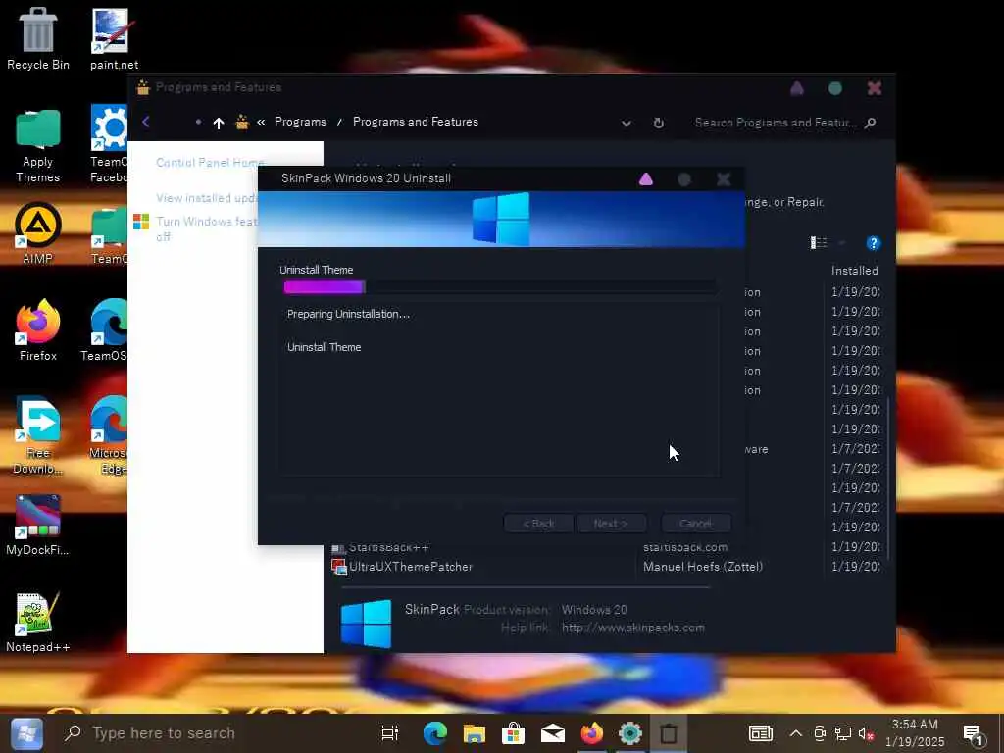1004x753 pixels.
Task: Open the view options icon
Action: click(x=819, y=243)
